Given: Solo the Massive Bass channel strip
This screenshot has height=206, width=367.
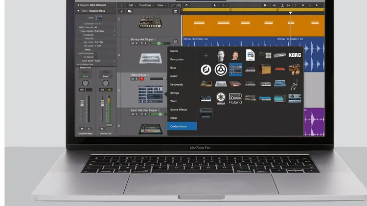Looking at the screenshot, I should click(89, 129).
